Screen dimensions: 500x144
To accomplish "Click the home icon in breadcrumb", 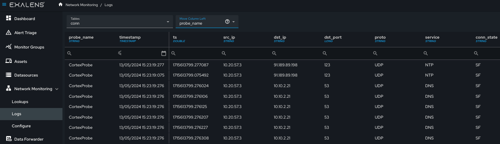I will click(61, 5).
